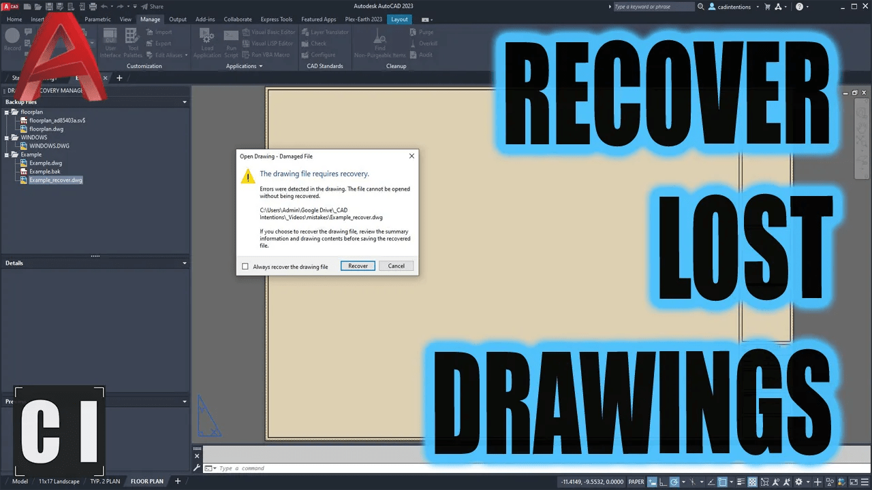Open the Plex-Earth 2023 ribbon tab
This screenshot has height=490, width=872.
point(364,19)
